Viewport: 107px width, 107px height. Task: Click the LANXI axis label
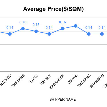(x=34, y=78)
